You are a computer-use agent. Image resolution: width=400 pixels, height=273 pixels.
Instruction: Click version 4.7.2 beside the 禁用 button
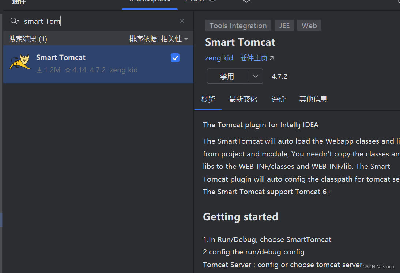[279, 76]
